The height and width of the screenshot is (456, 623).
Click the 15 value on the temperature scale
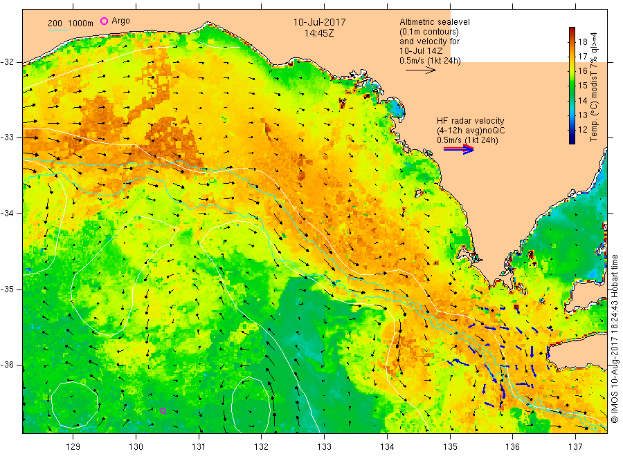(582, 86)
